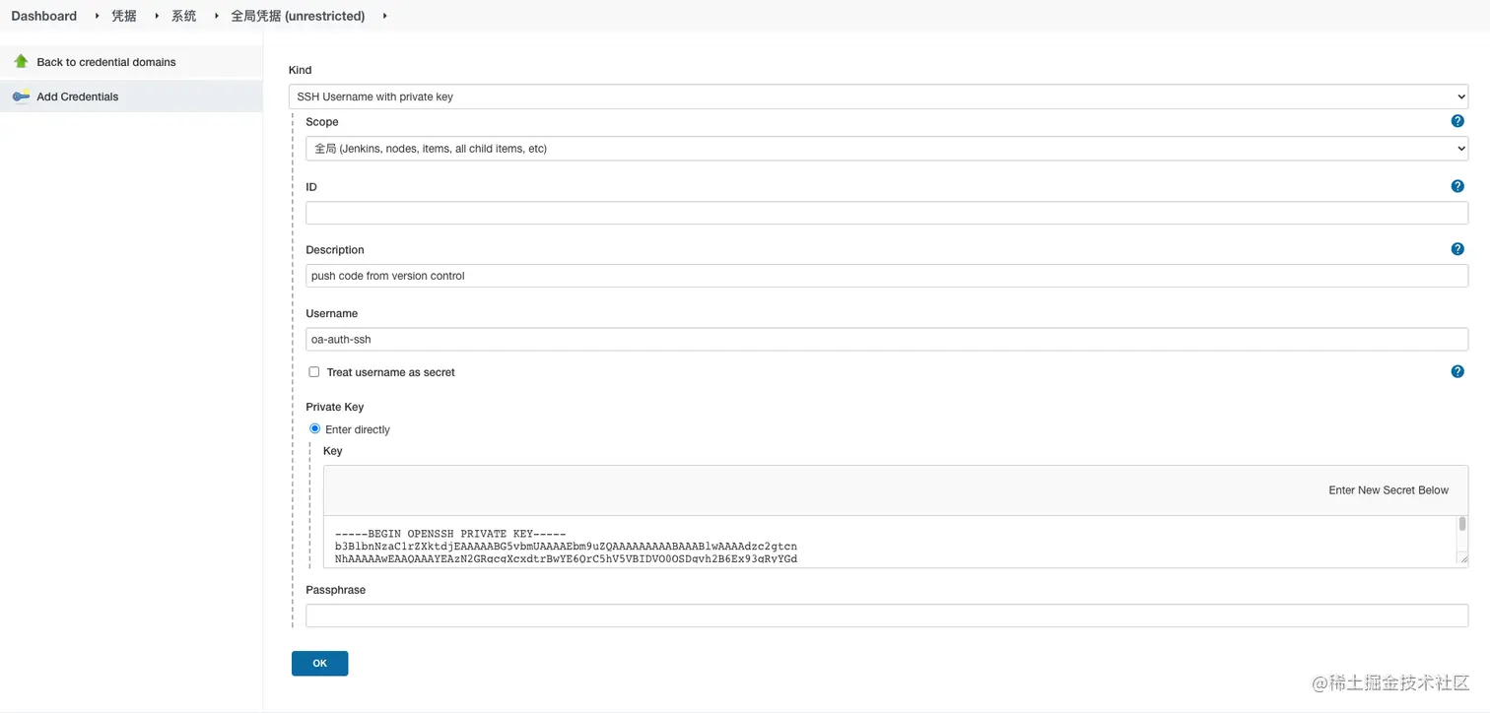This screenshot has height=713, width=1490.
Task: Focus the ID input field
Action: click(887, 213)
